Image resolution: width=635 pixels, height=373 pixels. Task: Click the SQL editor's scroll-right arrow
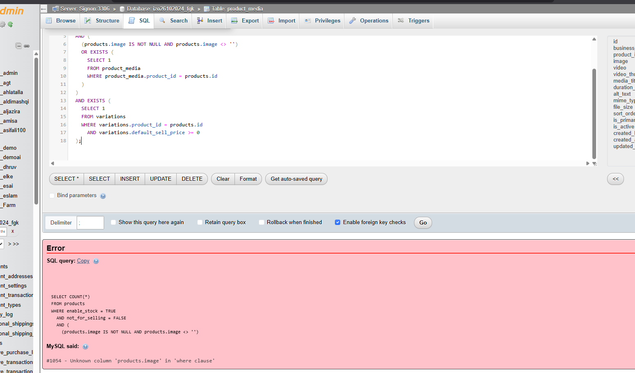pos(588,163)
